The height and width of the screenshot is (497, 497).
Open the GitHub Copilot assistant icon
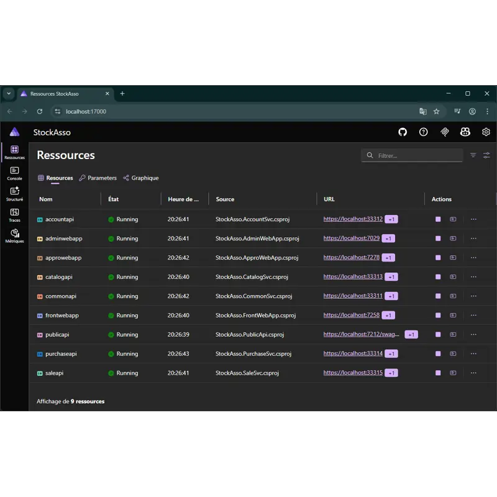pyautogui.click(x=465, y=132)
